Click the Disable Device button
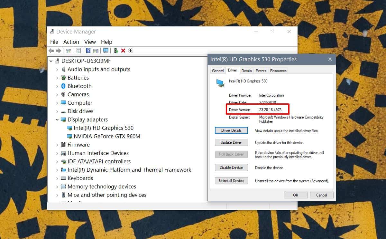 [x=231, y=167]
